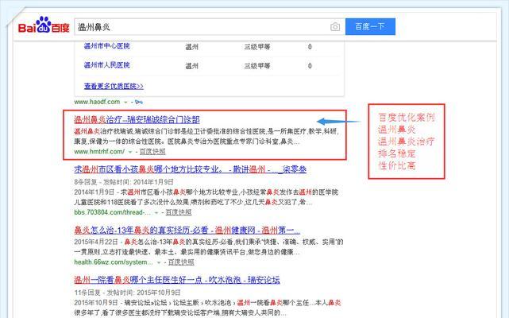
Task: Click the icon after www.haodf.com arrow
Action: (x=139, y=102)
